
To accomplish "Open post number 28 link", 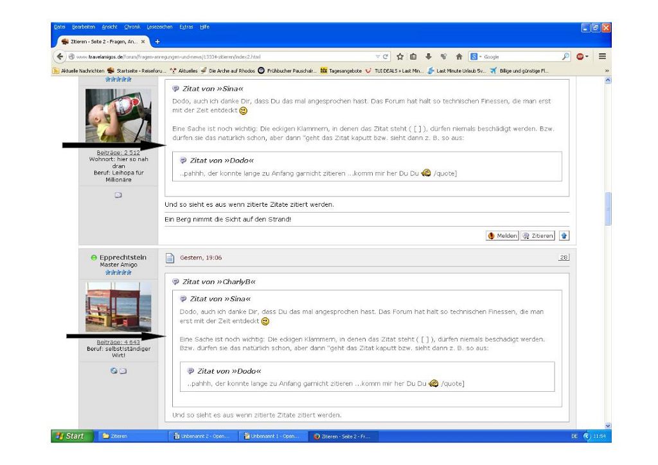I will (x=564, y=258).
